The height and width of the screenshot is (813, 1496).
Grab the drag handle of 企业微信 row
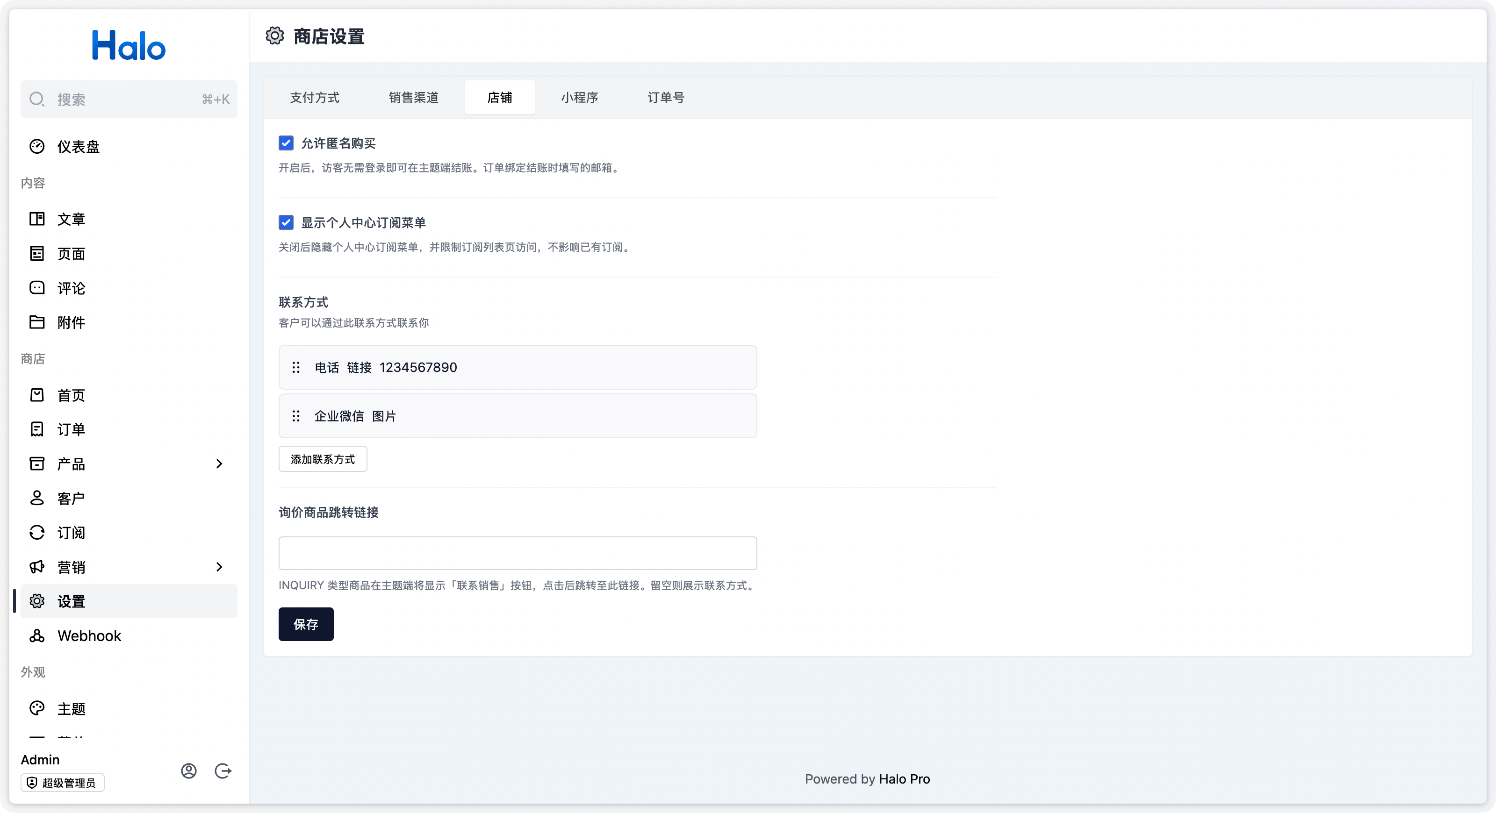click(296, 416)
